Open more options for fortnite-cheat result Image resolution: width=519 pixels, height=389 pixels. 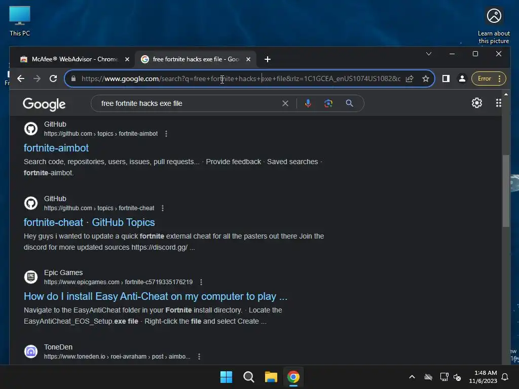163,208
